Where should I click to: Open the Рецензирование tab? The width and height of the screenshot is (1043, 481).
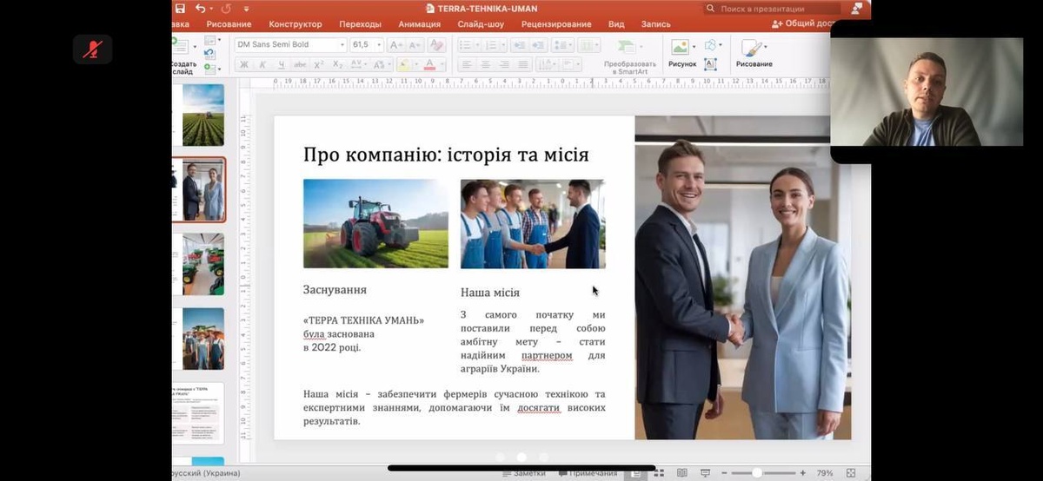click(556, 24)
